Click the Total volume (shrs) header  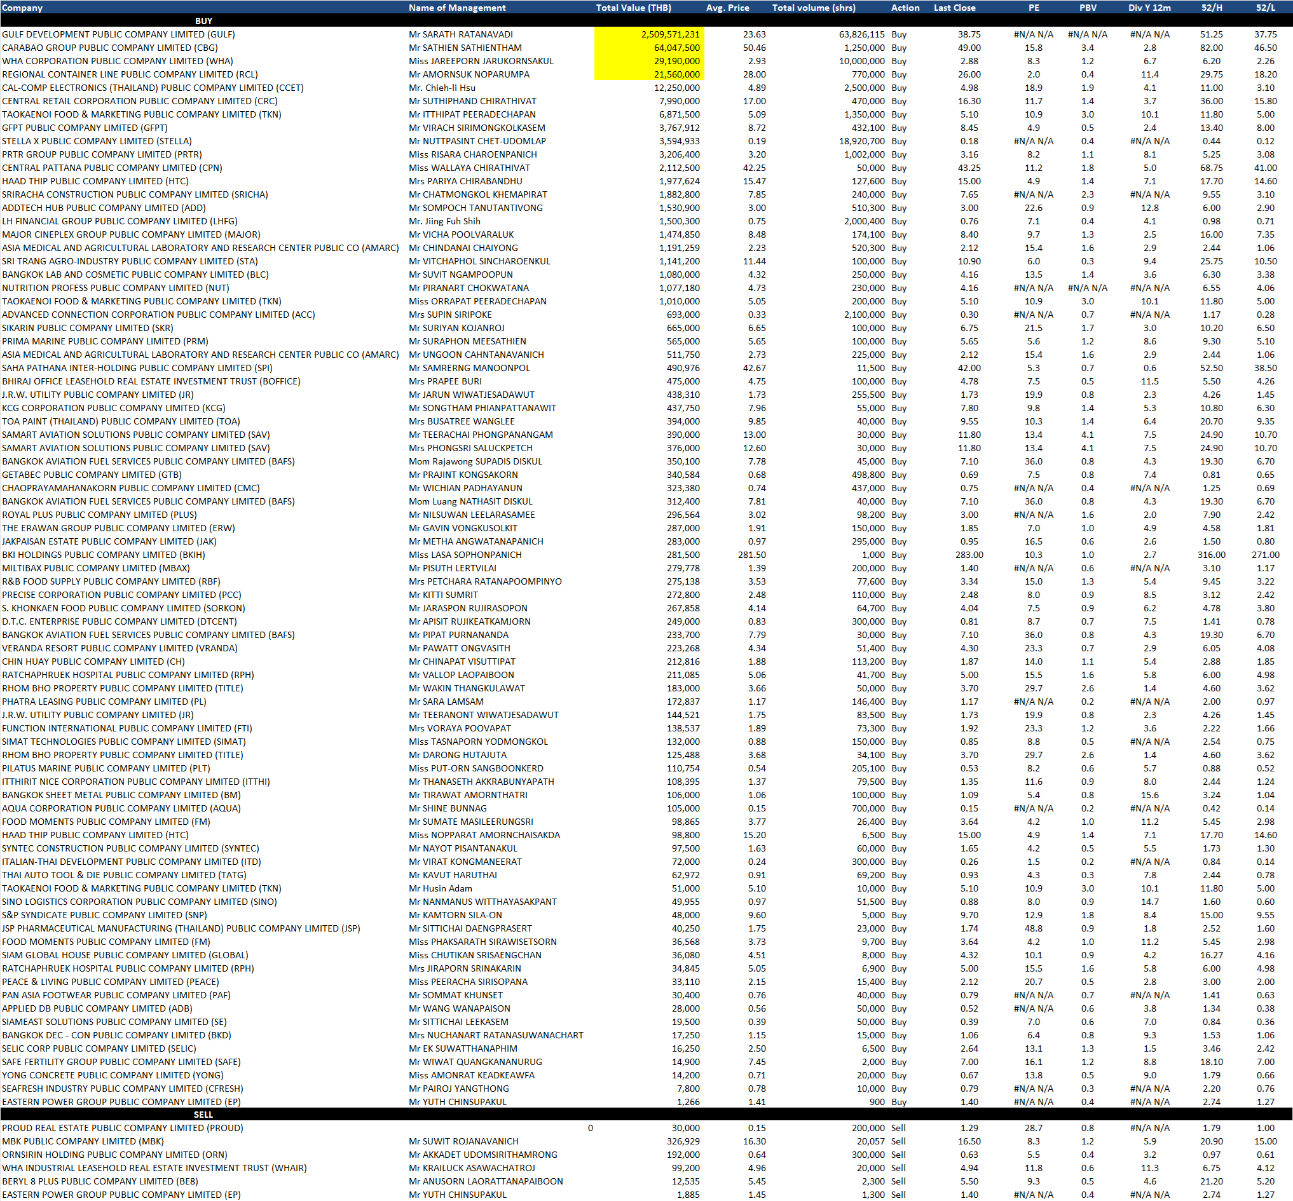[813, 8]
